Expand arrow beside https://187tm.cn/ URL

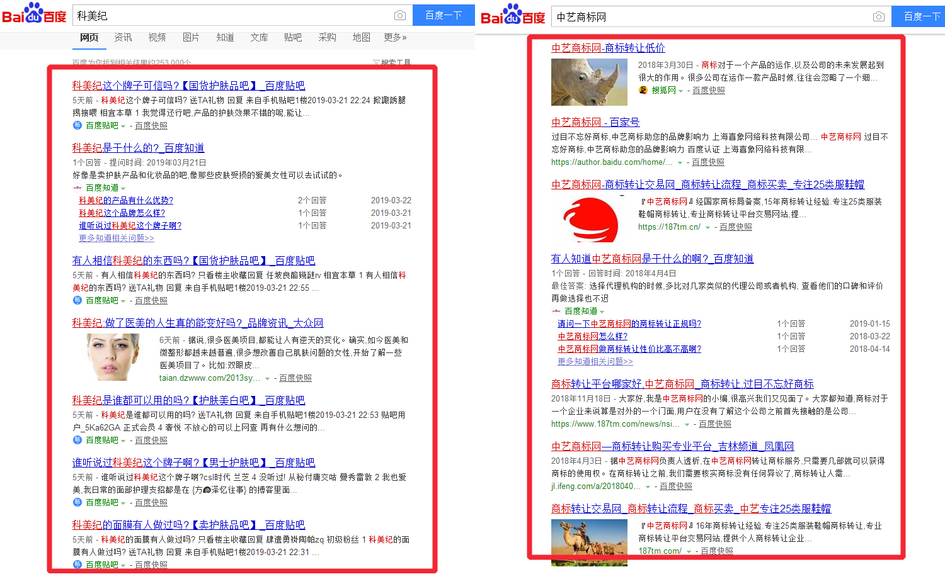pyautogui.click(x=707, y=227)
